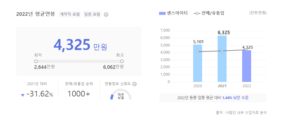Click the 7,000 y-axis label

tap(165, 30)
